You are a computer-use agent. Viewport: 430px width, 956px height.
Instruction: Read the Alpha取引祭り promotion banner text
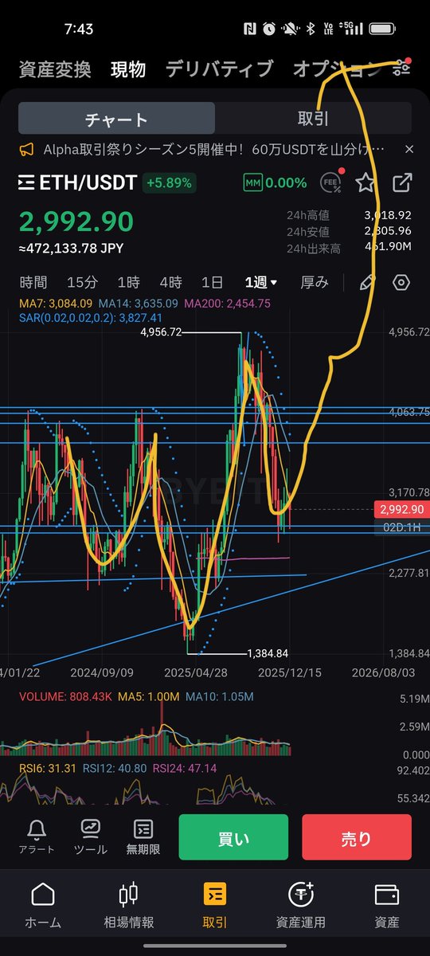point(214,149)
